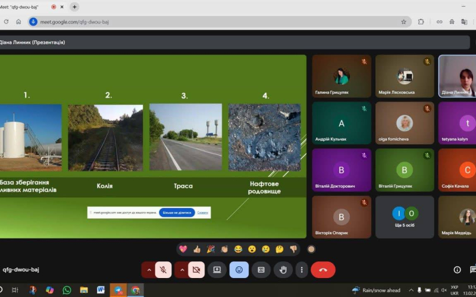This screenshot has height=297, width=476.
Task: Click the hide link in sharing banner
Action: coord(202,213)
